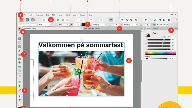Toggle Bold formatting
The image size is (192, 108).
coord(72,25)
